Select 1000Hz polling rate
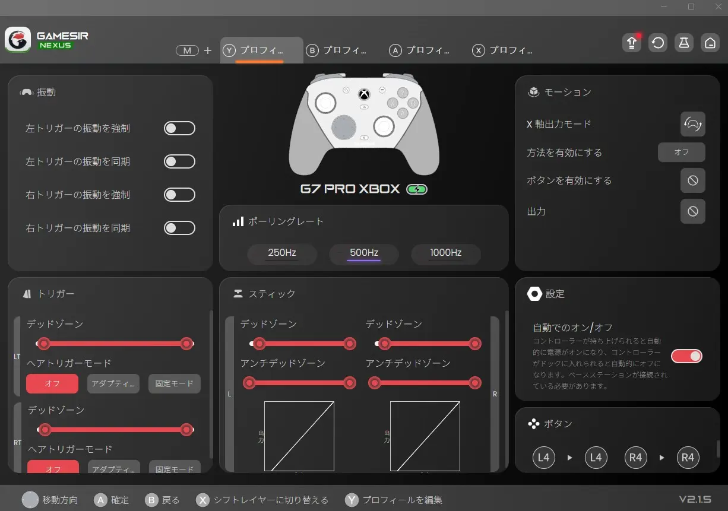 click(x=445, y=253)
